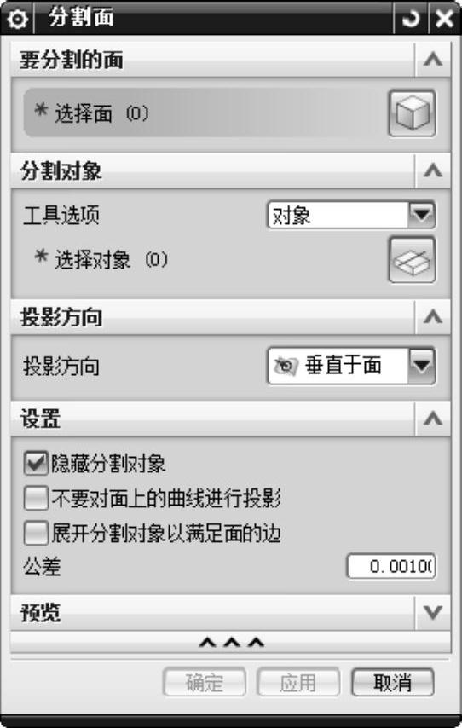The width and height of the screenshot is (462, 728).
Task: Click the triple-arrow collapse bar
Action: 231,643
